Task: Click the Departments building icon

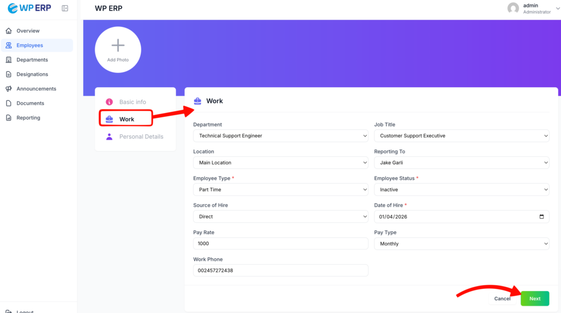Action: [x=9, y=60]
